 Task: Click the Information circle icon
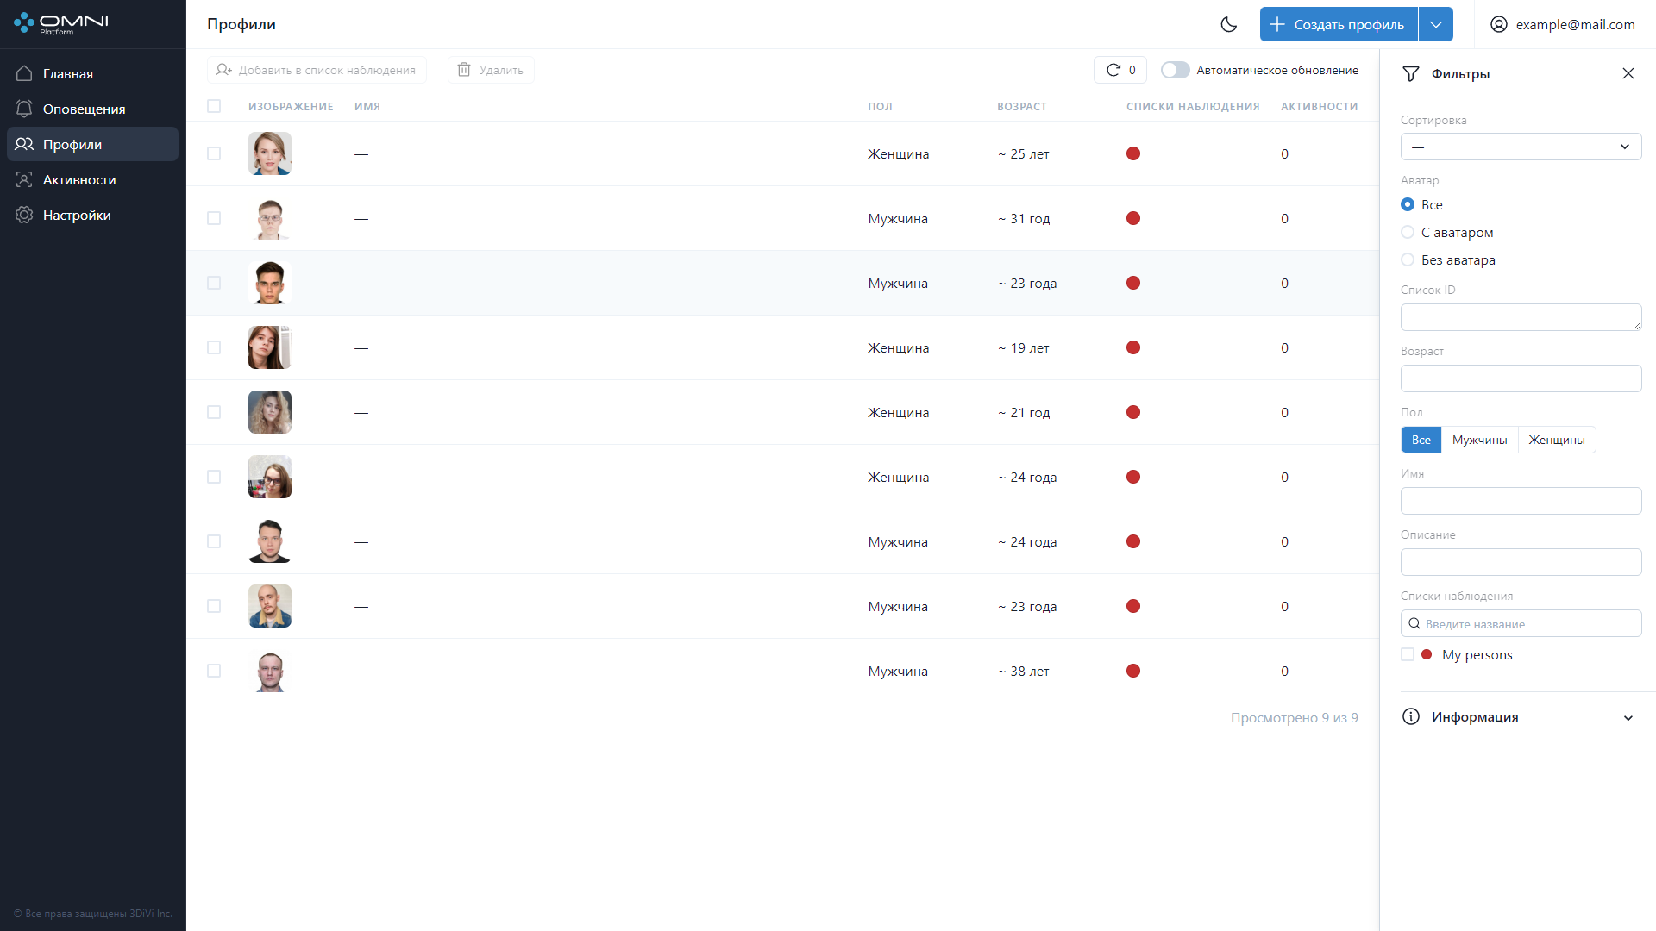point(1411,716)
